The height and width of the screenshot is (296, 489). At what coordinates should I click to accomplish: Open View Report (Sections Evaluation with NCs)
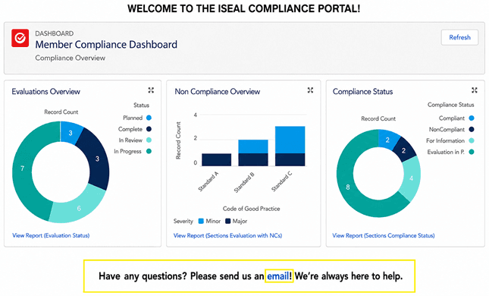tap(227, 236)
